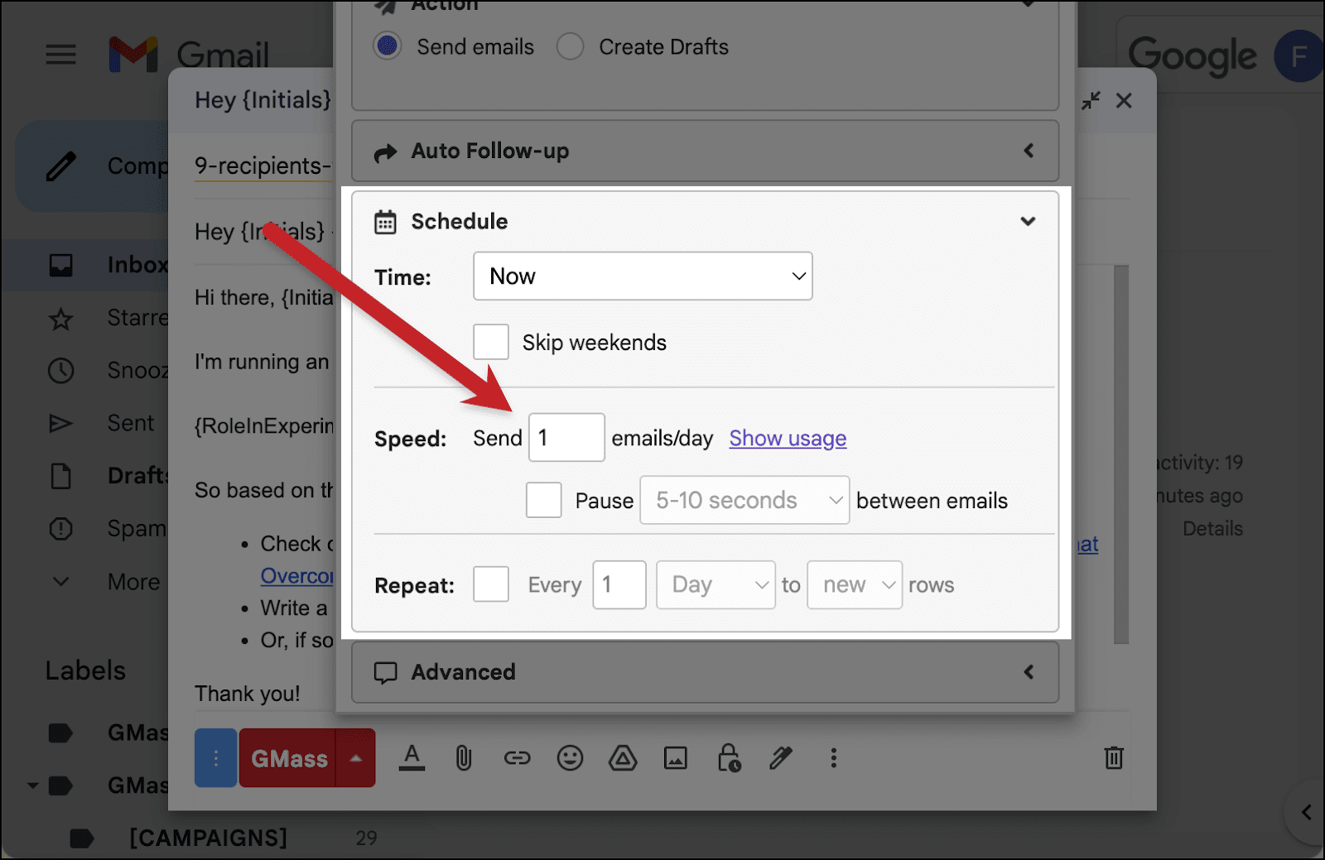
Task: Attach files paperclip icon
Action: [x=464, y=757]
